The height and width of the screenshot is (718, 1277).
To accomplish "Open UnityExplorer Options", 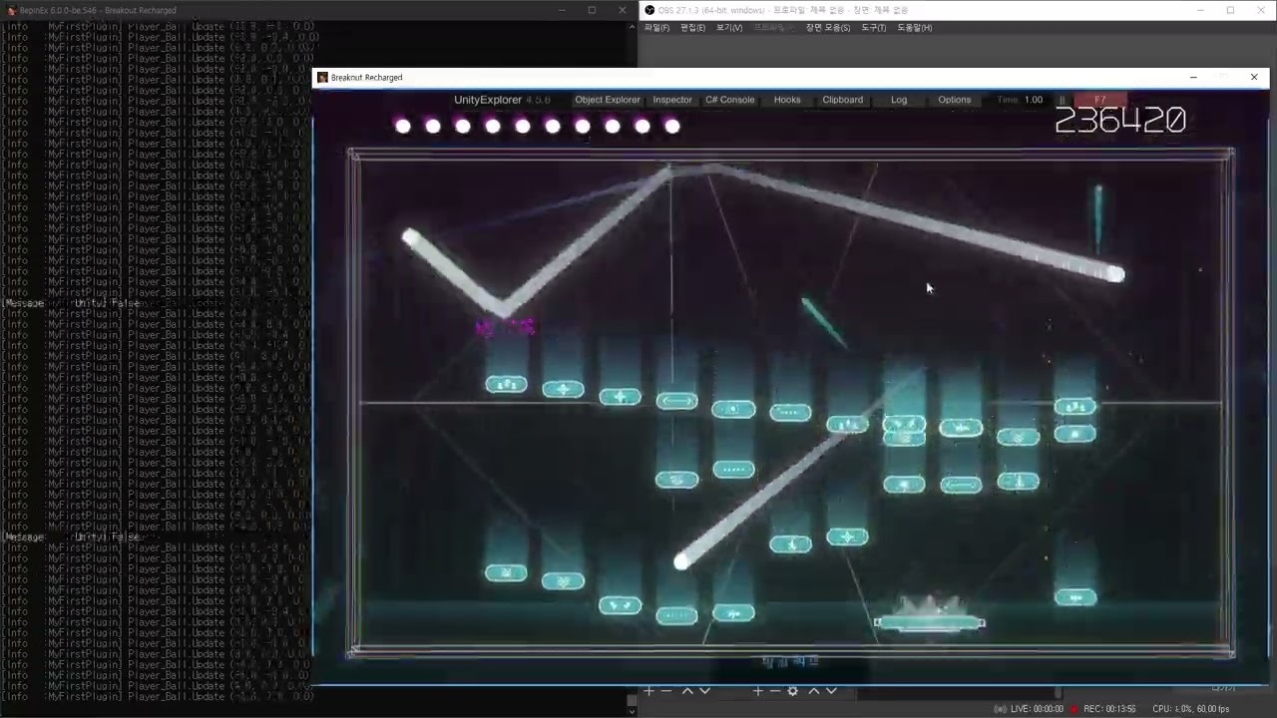I will (x=955, y=100).
